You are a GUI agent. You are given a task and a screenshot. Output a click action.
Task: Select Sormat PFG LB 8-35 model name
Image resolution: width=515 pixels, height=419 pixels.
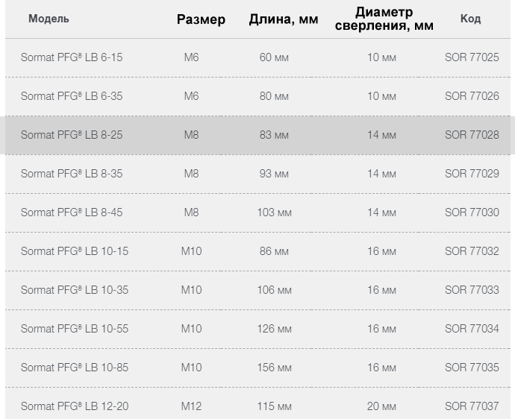tap(72, 174)
